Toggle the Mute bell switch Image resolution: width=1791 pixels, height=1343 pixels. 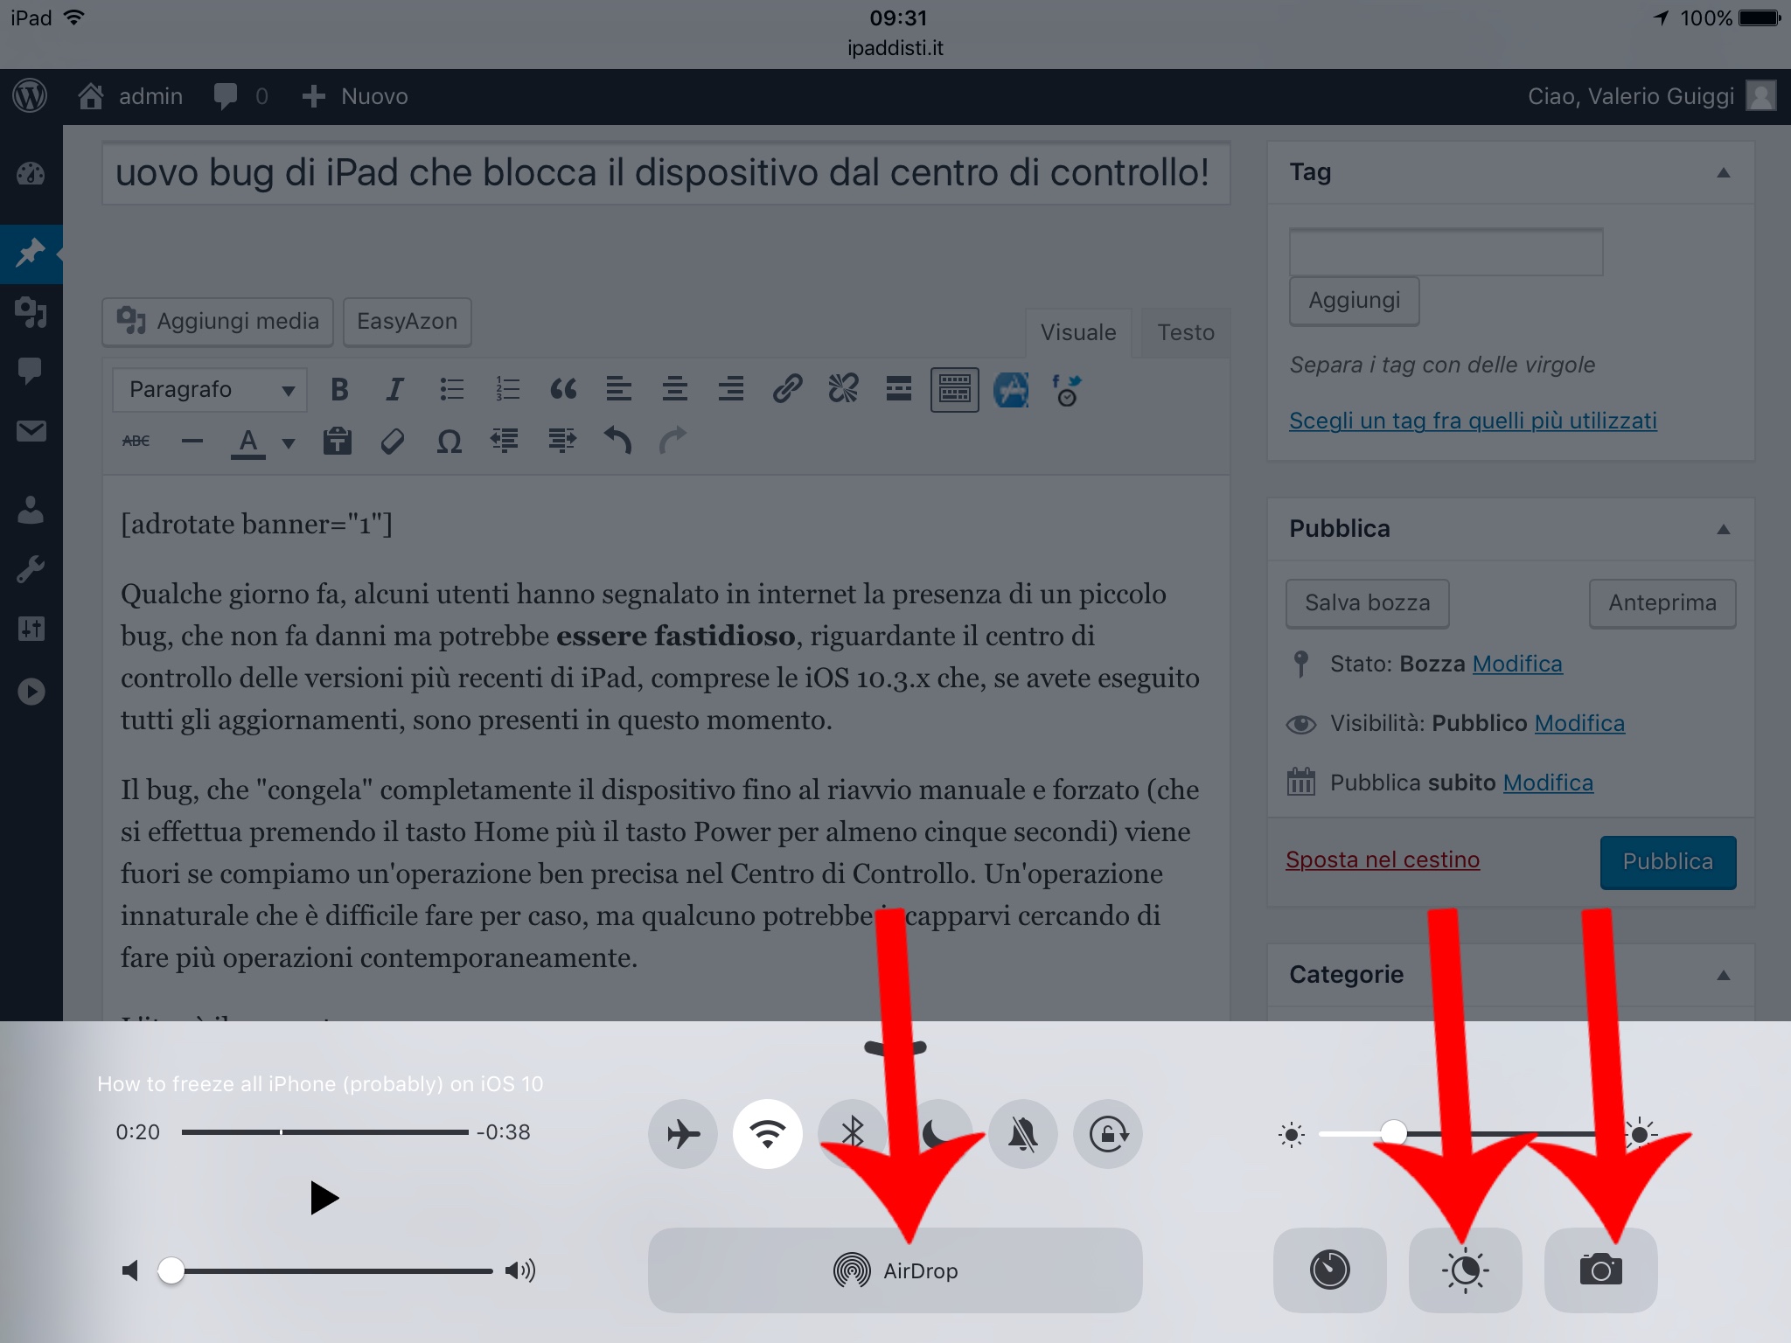pyautogui.click(x=1022, y=1134)
